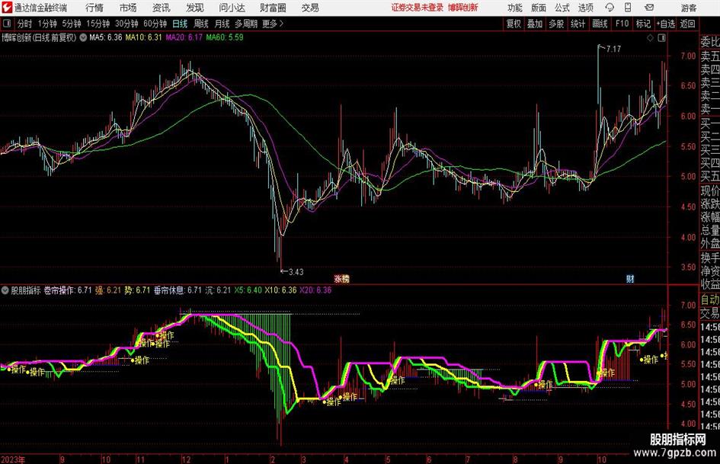This screenshot has height=464, width=720.
Task: Open the 功能 menu
Action: point(515,8)
